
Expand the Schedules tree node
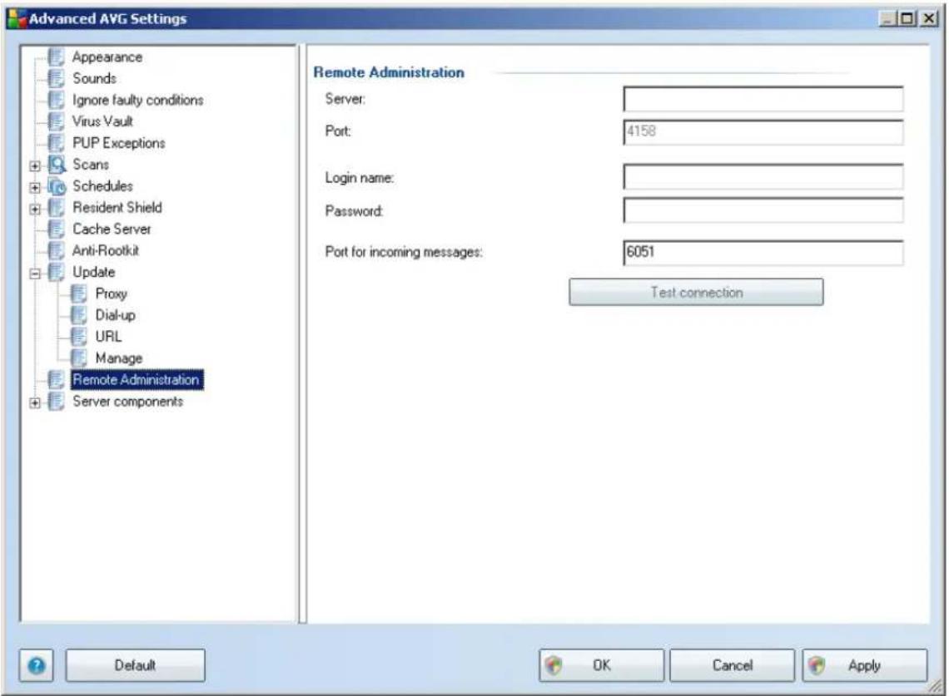(x=35, y=187)
